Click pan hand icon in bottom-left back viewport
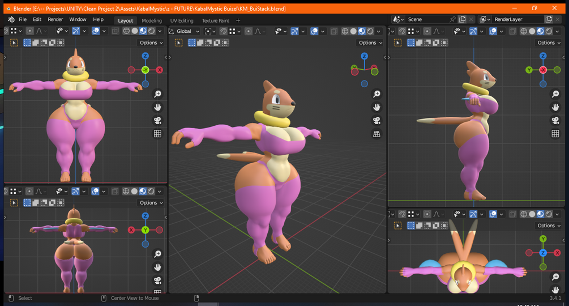The width and height of the screenshot is (569, 306). point(157,267)
